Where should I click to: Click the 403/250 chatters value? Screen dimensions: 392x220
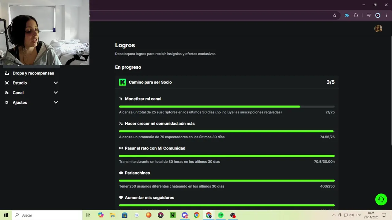click(x=327, y=187)
